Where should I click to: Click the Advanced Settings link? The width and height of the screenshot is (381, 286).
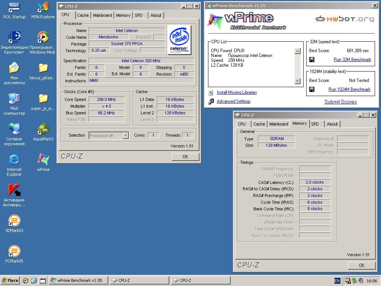tap(234, 101)
